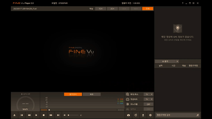Close the FineVu Player window
212x119 pixels.
[x=198, y=3]
